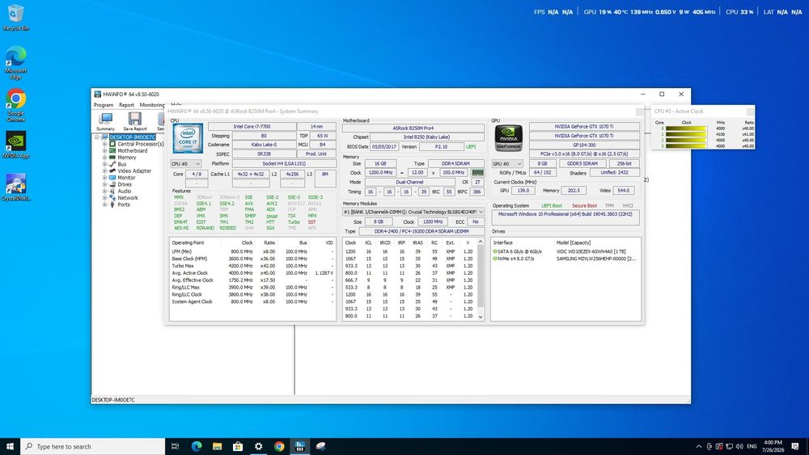Screen dimensions: 809x455
Task: Click the 'Socket H4 (LGA1151)' platform field
Action: point(284,163)
